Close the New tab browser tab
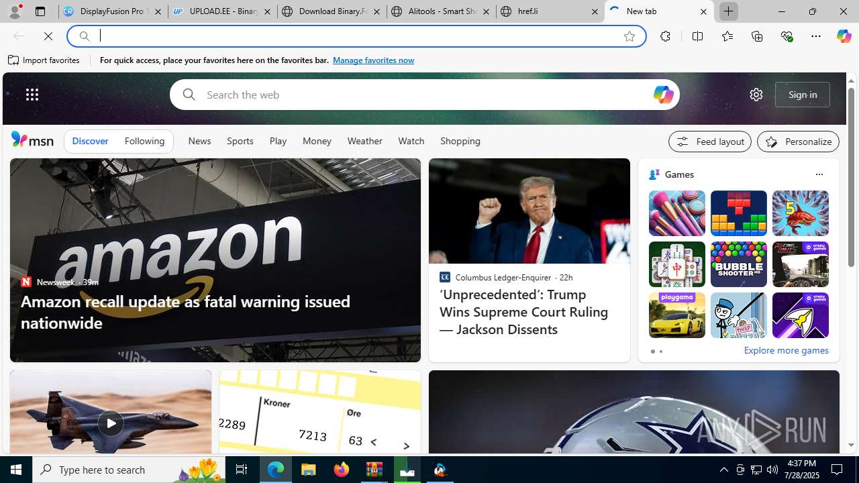 click(703, 11)
